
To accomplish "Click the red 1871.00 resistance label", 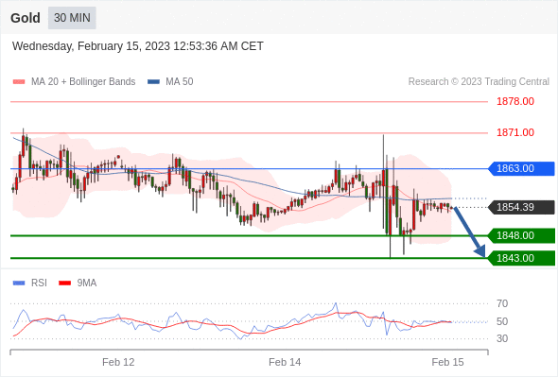I will coord(515,133).
